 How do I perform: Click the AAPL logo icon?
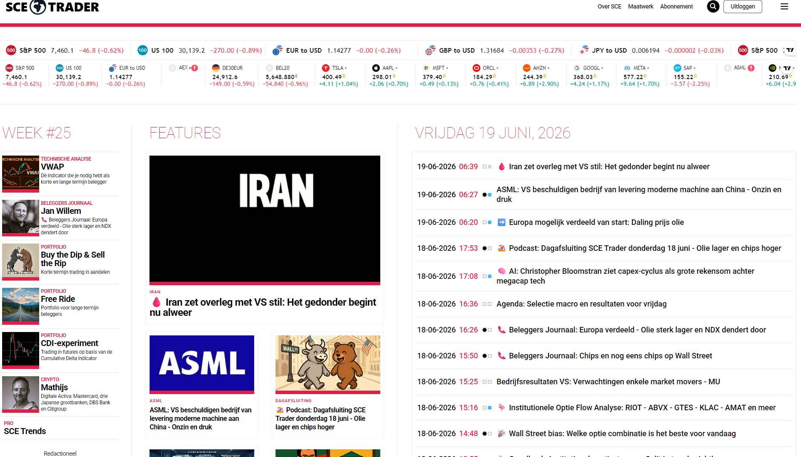point(376,68)
